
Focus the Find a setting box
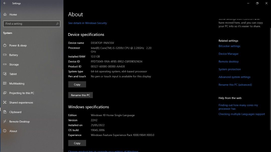pyautogui.click(x=32, y=24)
